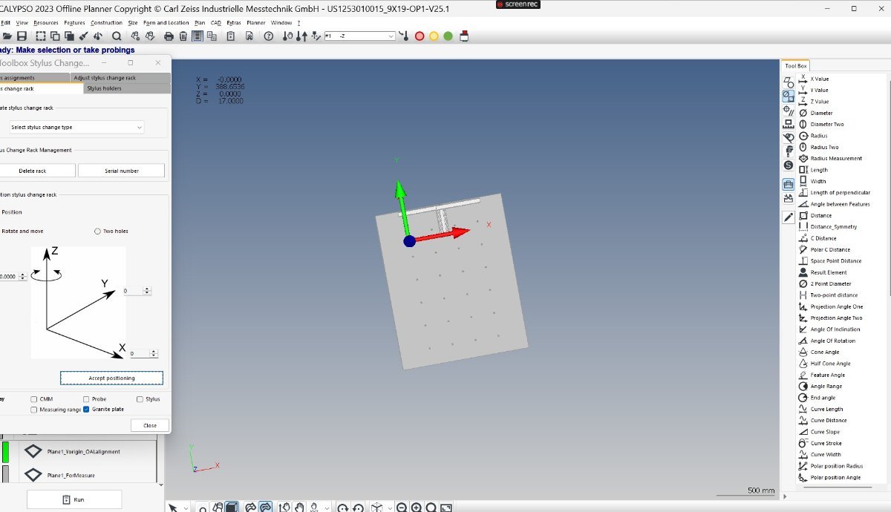Click the zoom in magnifier in CAD toolbar

coord(417,508)
